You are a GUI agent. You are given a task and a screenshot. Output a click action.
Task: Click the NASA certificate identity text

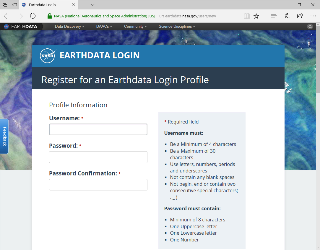(105, 16)
